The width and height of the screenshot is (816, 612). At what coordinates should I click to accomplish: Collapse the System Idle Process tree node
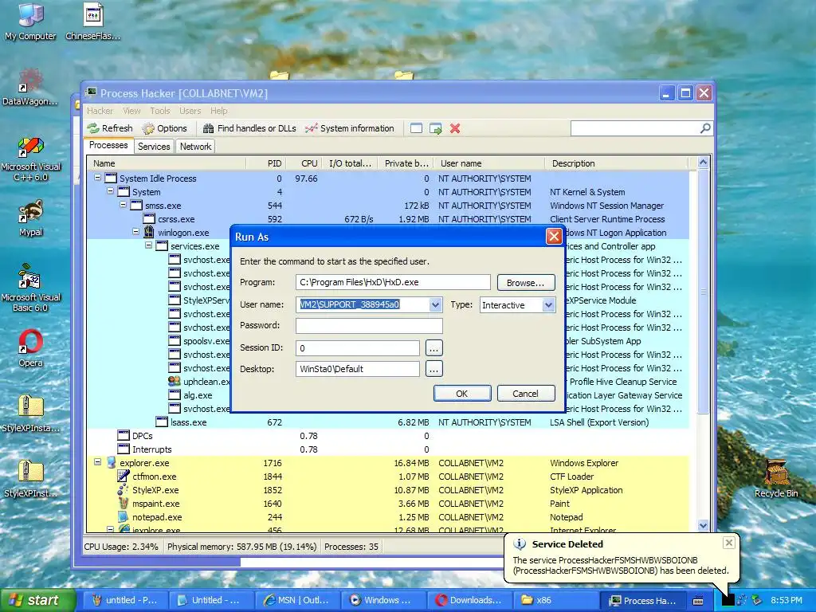tap(97, 178)
